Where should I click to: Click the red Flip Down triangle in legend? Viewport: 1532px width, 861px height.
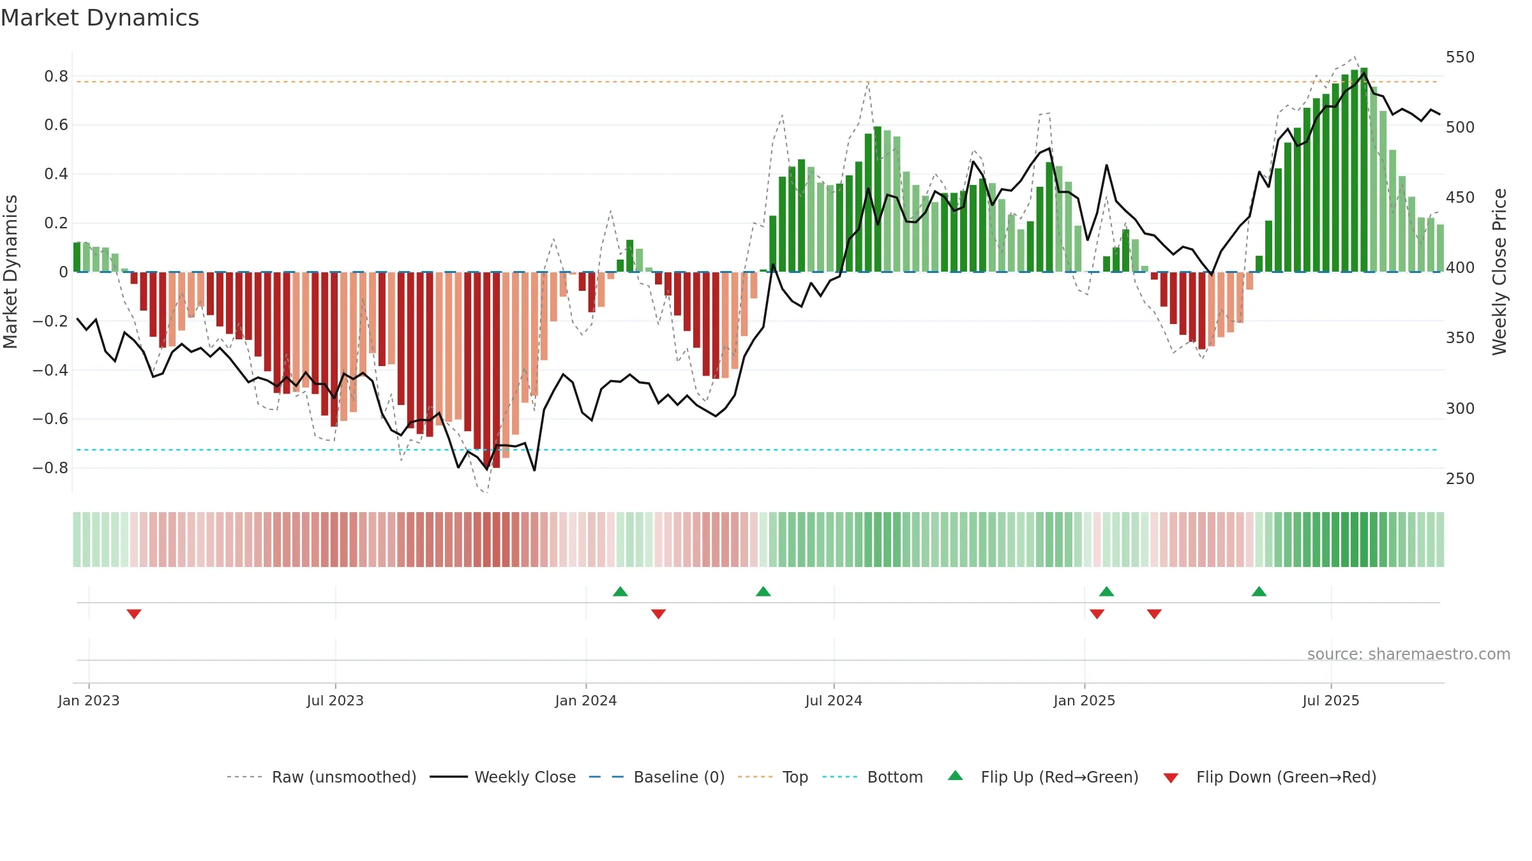click(1170, 778)
